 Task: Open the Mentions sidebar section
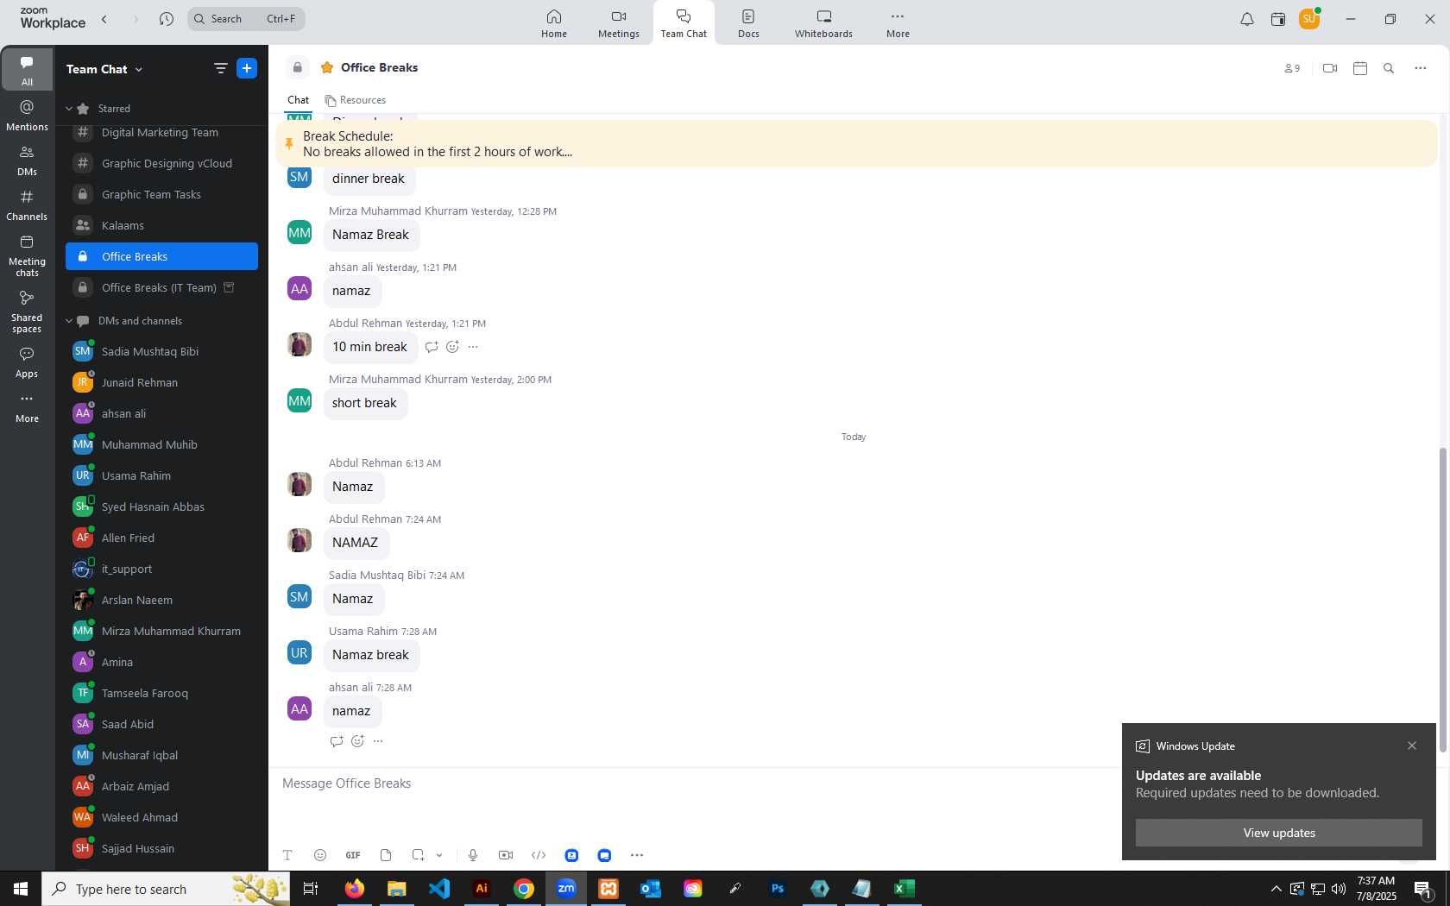(27, 116)
